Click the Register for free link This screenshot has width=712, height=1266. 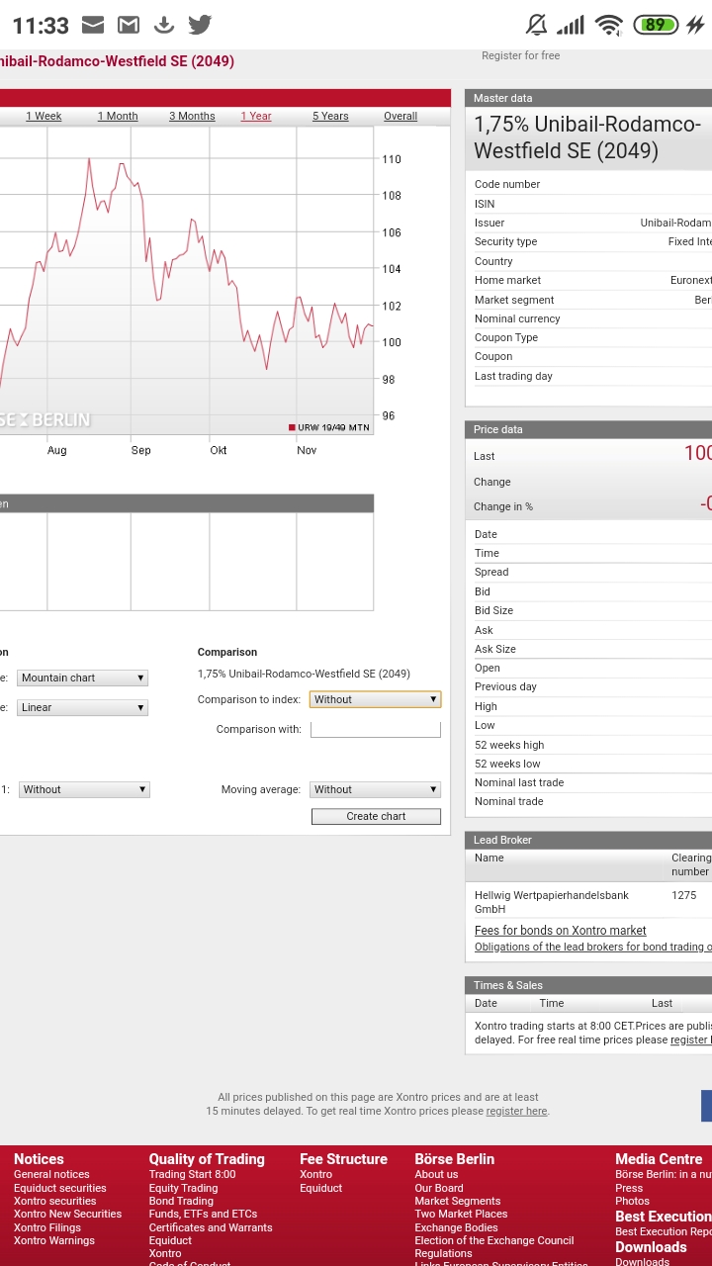[x=520, y=55]
